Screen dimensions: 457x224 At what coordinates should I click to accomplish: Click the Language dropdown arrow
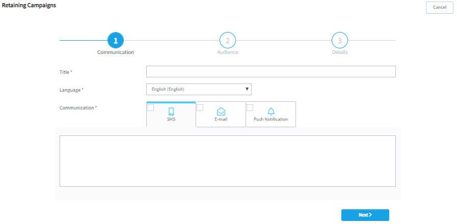[x=247, y=89]
